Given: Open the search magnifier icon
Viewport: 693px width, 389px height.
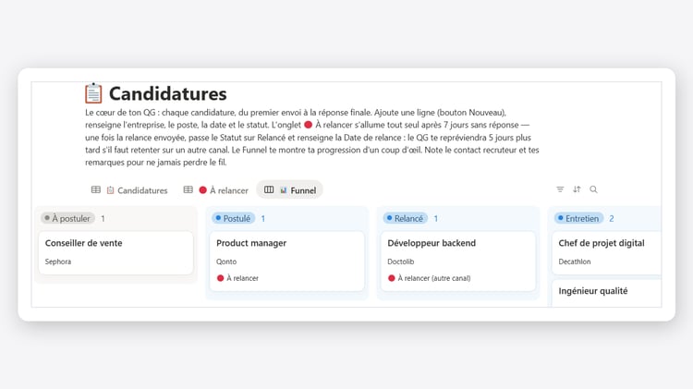Looking at the screenshot, I should pyautogui.click(x=593, y=189).
